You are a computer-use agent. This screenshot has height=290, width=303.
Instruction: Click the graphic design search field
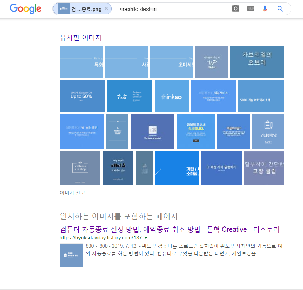(x=172, y=9)
